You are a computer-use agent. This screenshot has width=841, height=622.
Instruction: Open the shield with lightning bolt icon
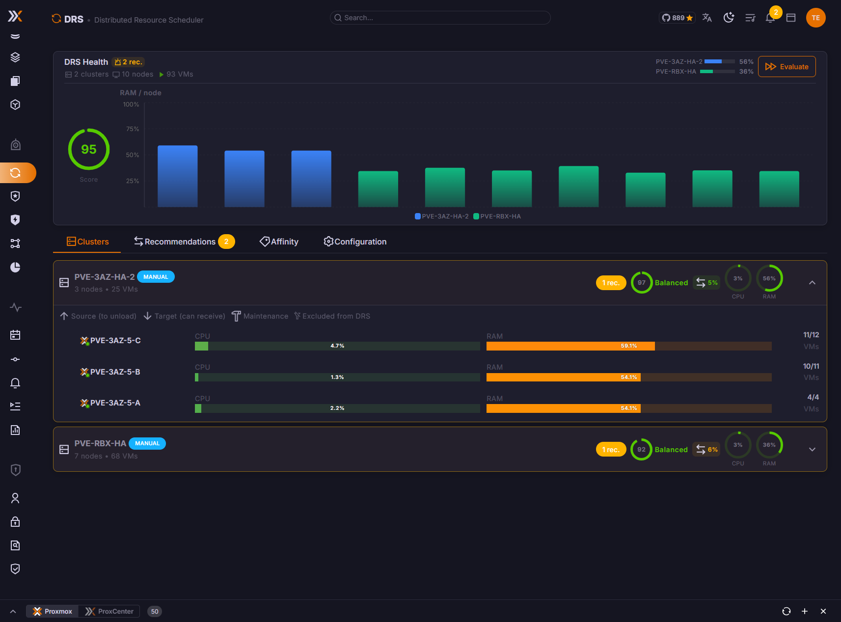[15, 220]
